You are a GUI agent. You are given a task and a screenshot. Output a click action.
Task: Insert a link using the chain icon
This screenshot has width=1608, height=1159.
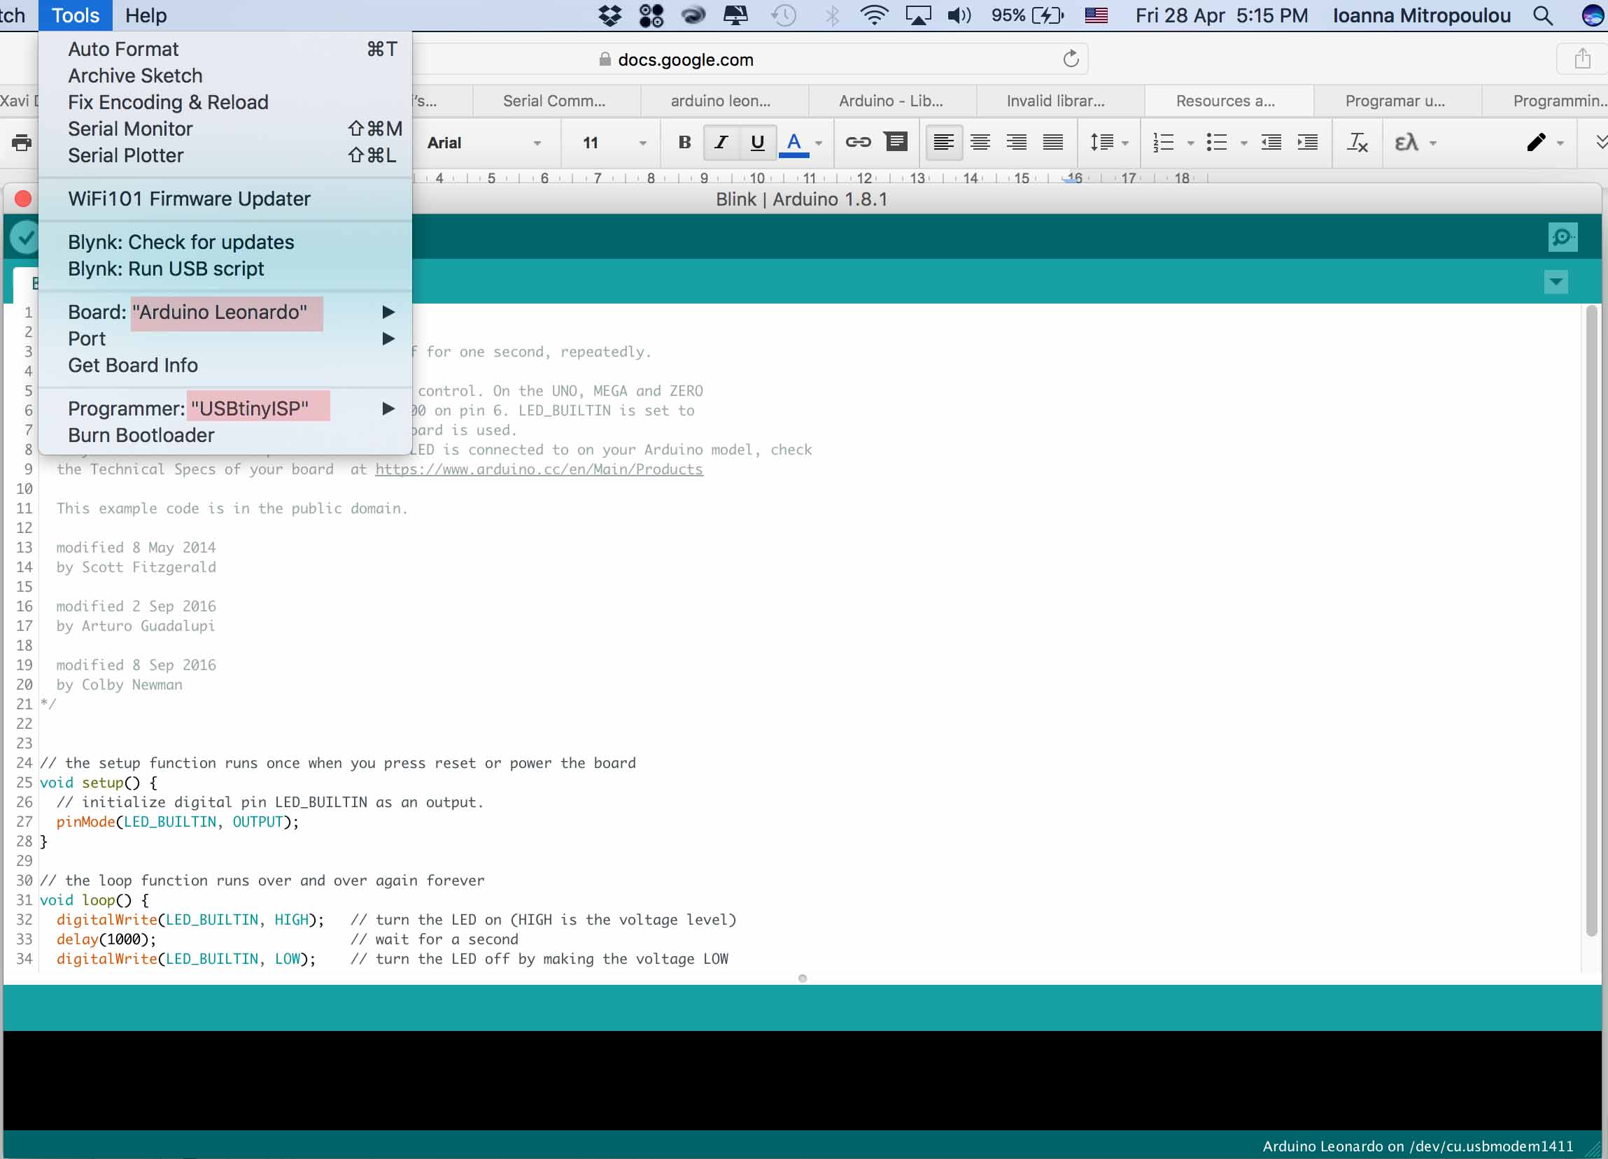[x=858, y=142]
